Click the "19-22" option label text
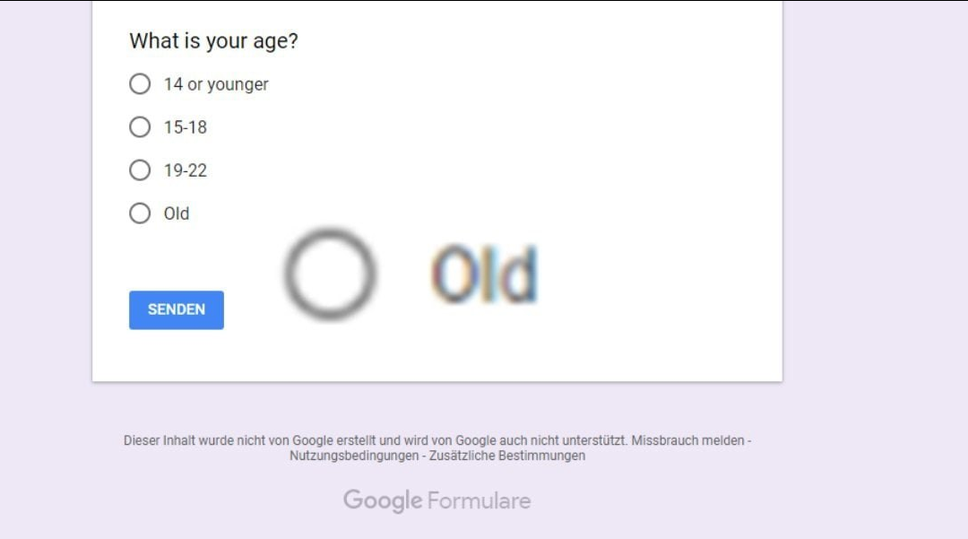 186,170
